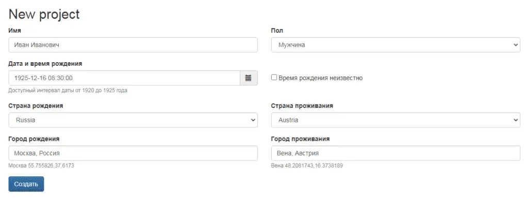Expand the 'Страна рождения' dropdown showing Russia
The image size is (528, 201).
tap(133, 120)
